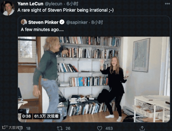
Task: Open the three-dot more options menu
Action: (167, 4)
